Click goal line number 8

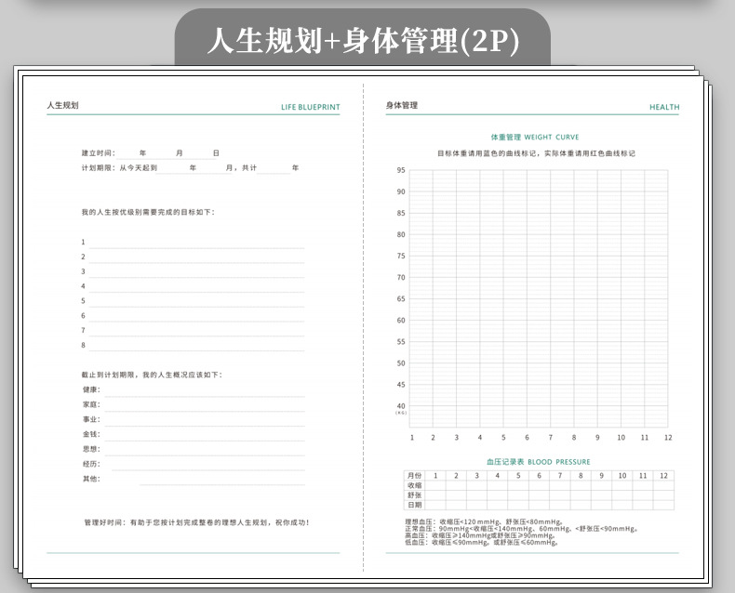[193, 345]
